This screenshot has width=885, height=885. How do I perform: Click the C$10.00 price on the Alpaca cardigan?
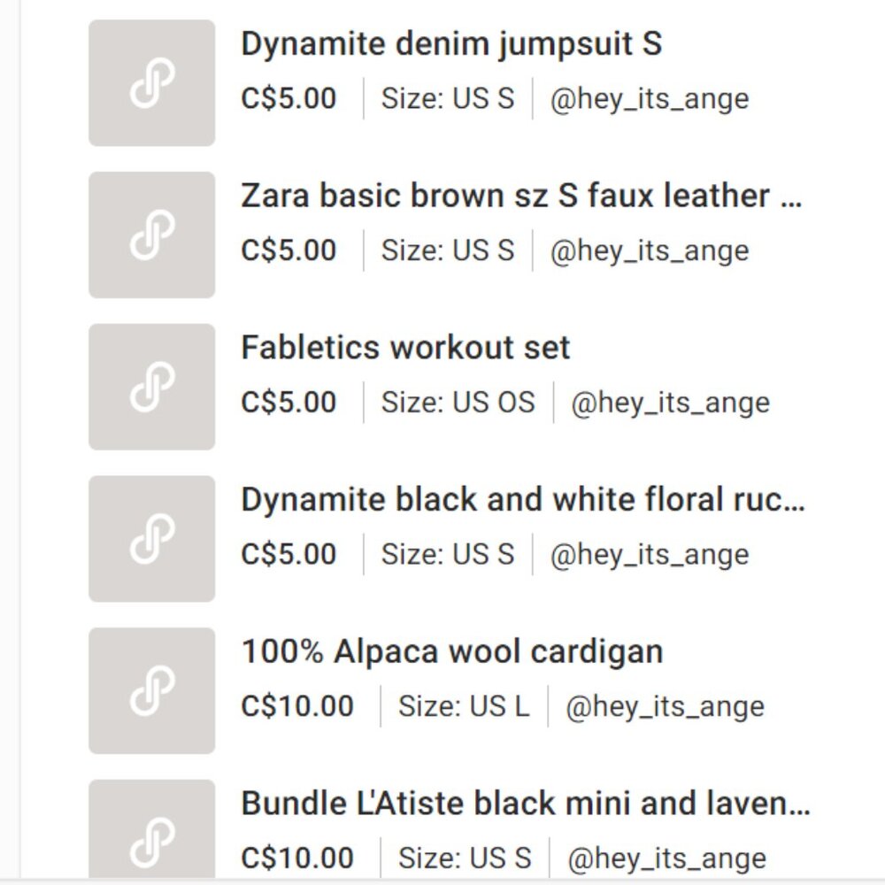pos(298,706)
